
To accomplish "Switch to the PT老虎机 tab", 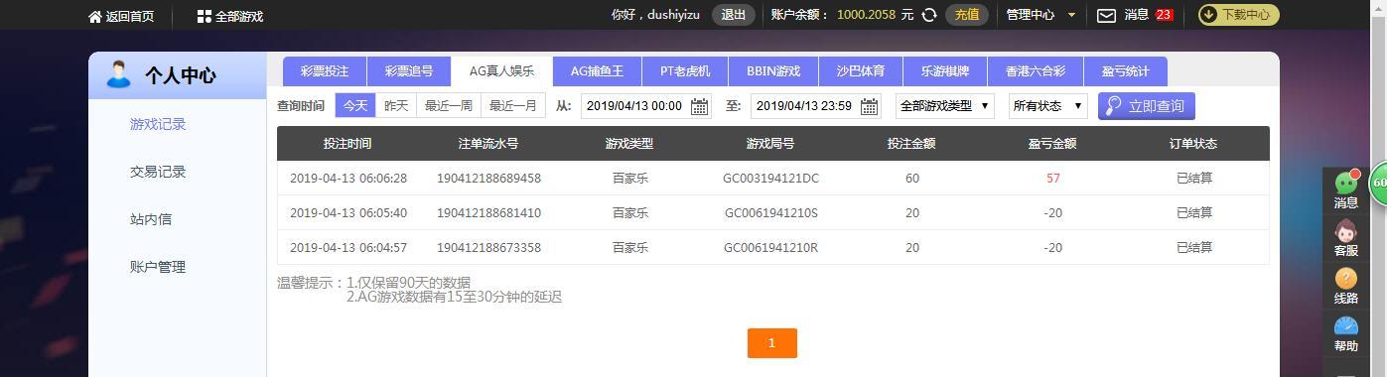I will (x=685, y=71).
